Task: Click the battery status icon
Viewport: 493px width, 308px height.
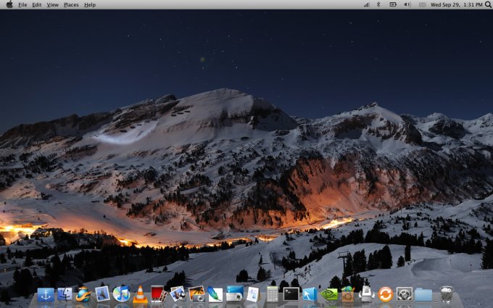Action: (x=393, y=5)
